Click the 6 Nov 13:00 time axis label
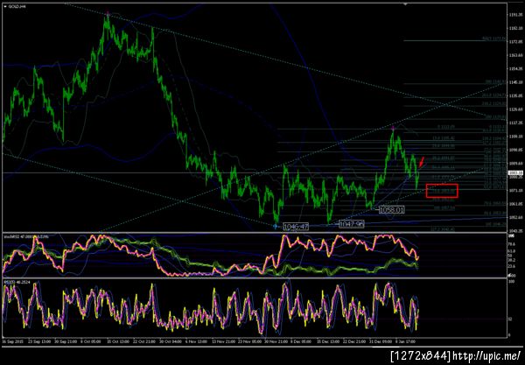The width and height of the screenshot is (525, 365). 197,341
